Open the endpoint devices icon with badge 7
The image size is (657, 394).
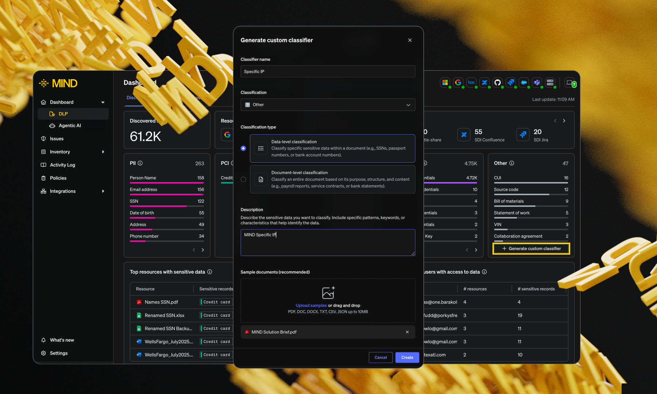point(570,83)
